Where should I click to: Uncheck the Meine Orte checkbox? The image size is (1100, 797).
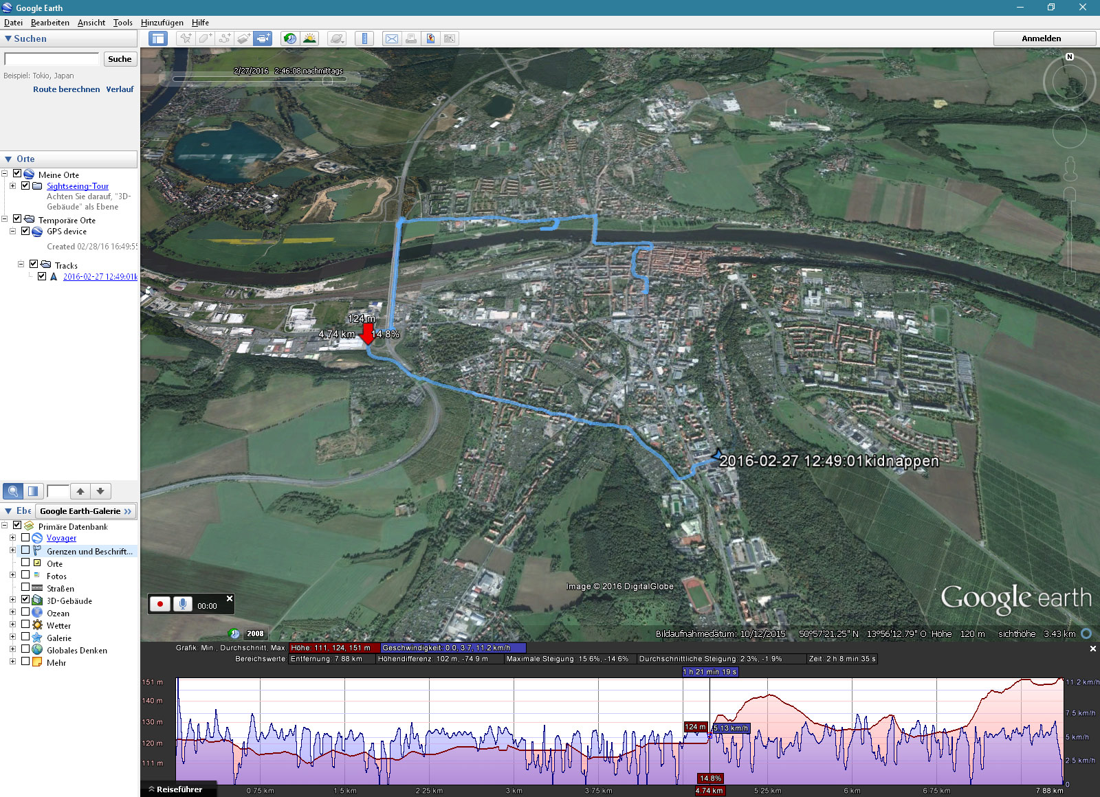coord(18,174)
